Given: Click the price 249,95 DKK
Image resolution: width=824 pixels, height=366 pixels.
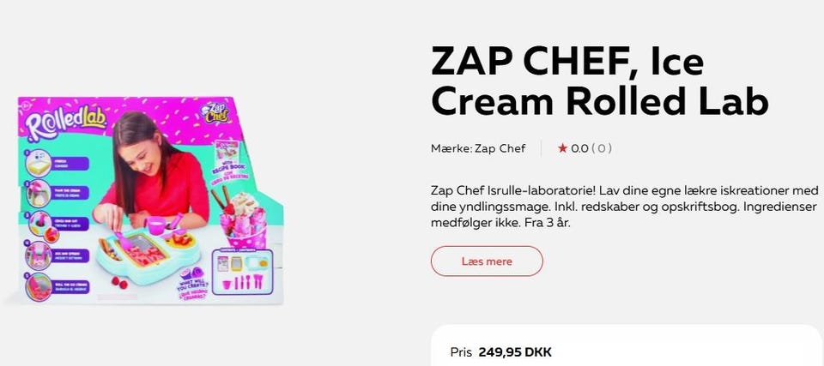Looking at the screenshot, I should pyautogui.click(x=515, y=352).
